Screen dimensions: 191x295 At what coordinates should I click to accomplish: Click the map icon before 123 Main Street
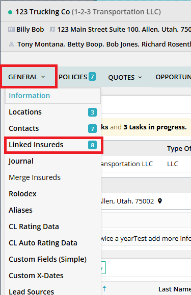click(x=52, y=29)
